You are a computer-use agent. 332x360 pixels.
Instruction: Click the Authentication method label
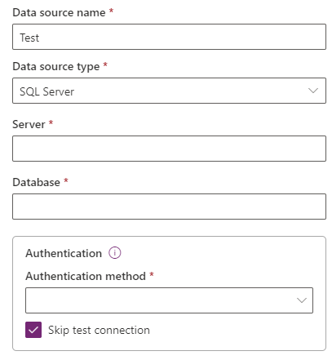(x=86, y=276)
